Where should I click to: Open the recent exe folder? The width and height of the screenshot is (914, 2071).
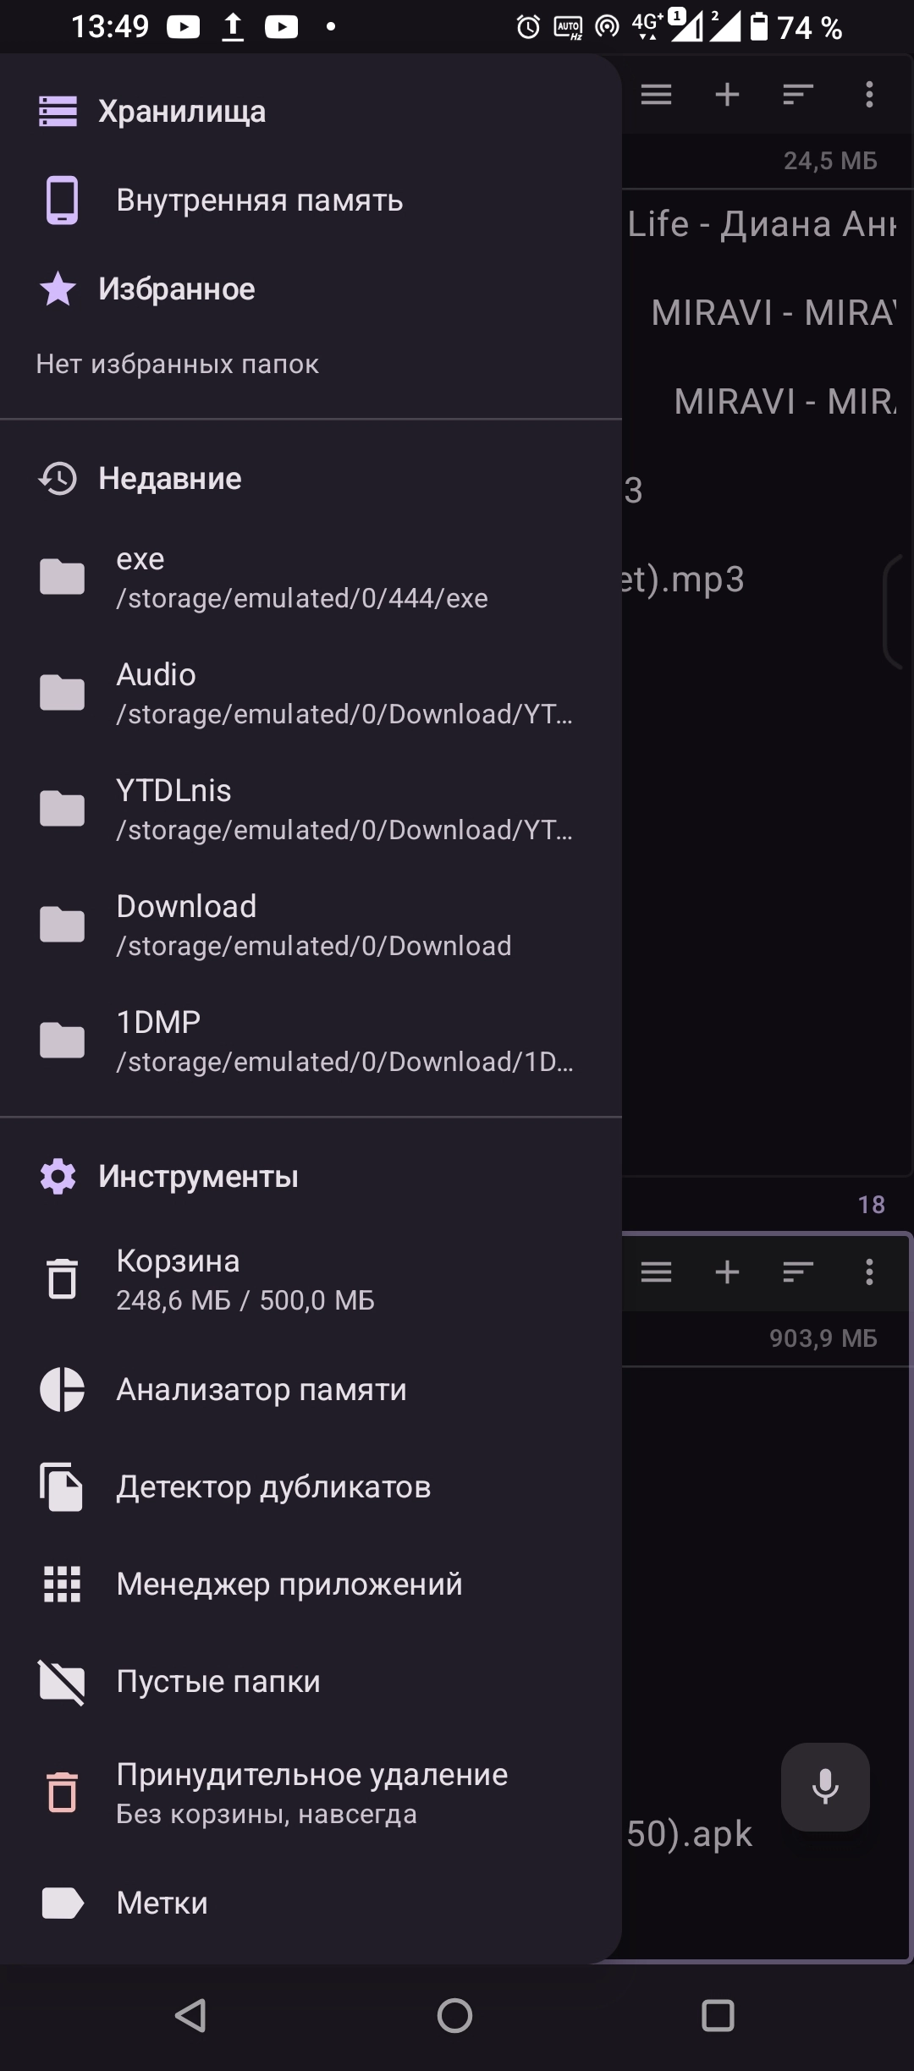click(x=311, y=577)
